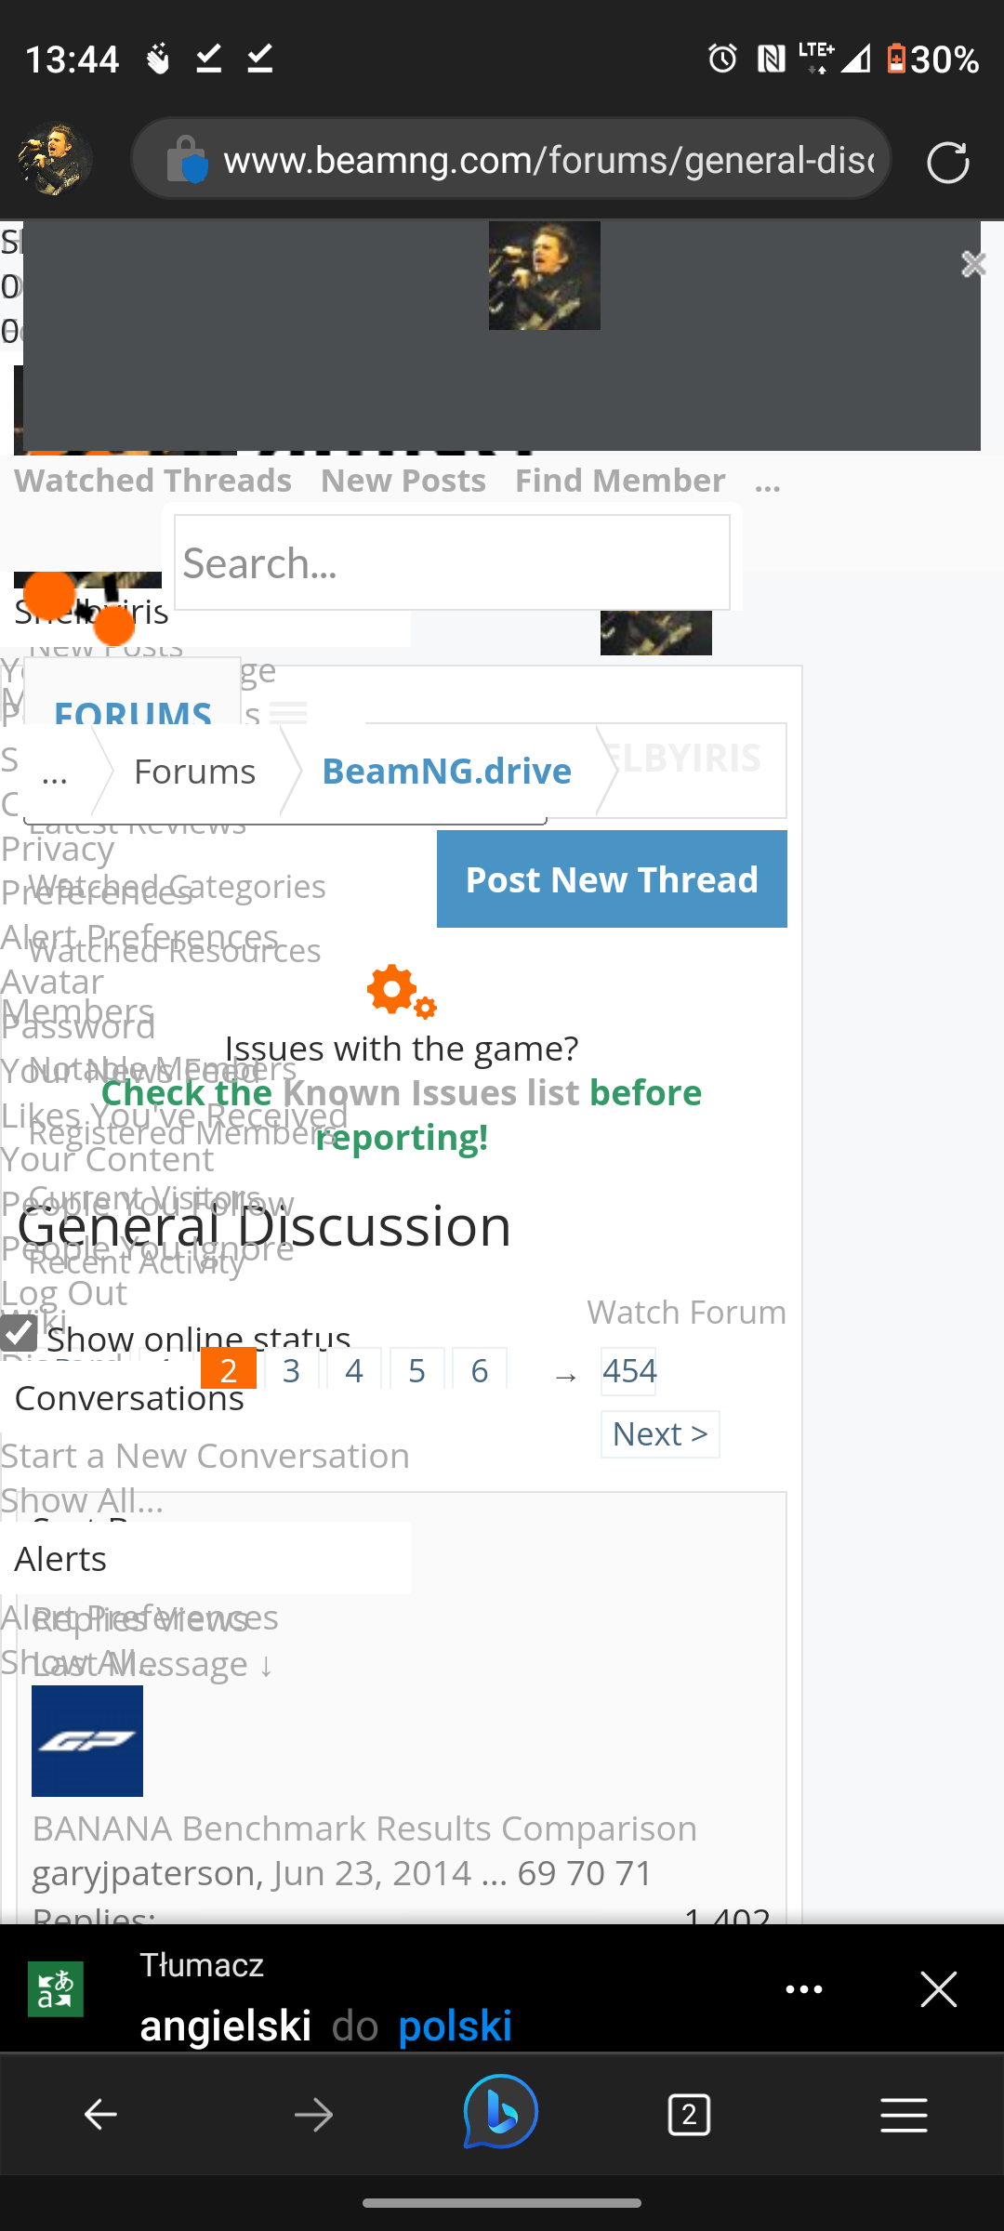Image resolution: width=1004 pixels, height=2231 pixels.
Task: Jump to page 454
Action: (x=628, y=1371)
